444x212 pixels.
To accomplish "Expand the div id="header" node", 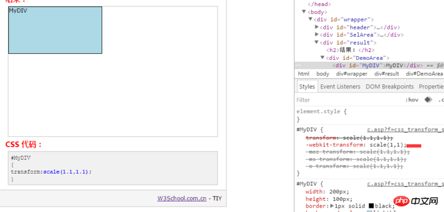I will 316,27.
